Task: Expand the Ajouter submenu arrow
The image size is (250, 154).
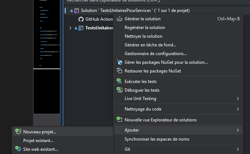Action: click(x=238, y=130)
